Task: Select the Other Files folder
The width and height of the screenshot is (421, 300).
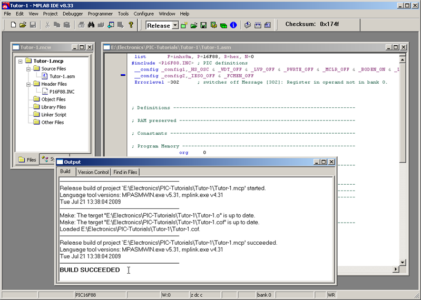Action: [x=52, y=122]
